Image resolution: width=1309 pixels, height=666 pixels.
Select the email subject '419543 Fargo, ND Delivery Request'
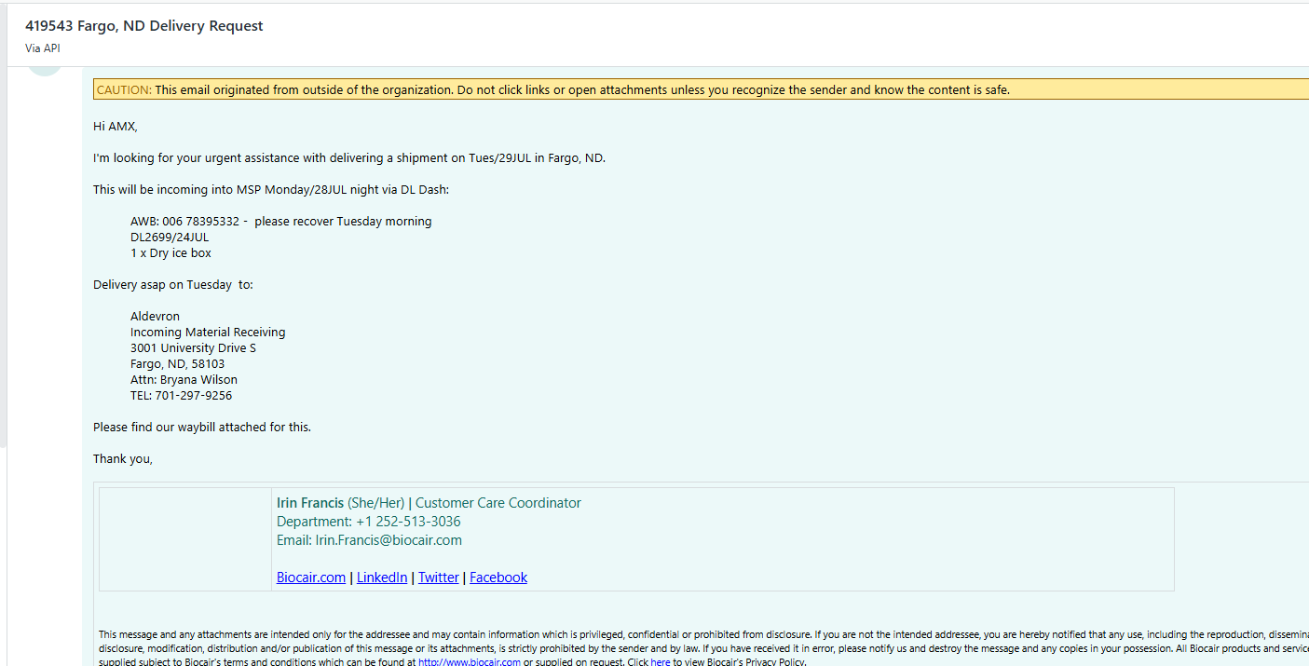pyautogui.click(x=143, y=26)
